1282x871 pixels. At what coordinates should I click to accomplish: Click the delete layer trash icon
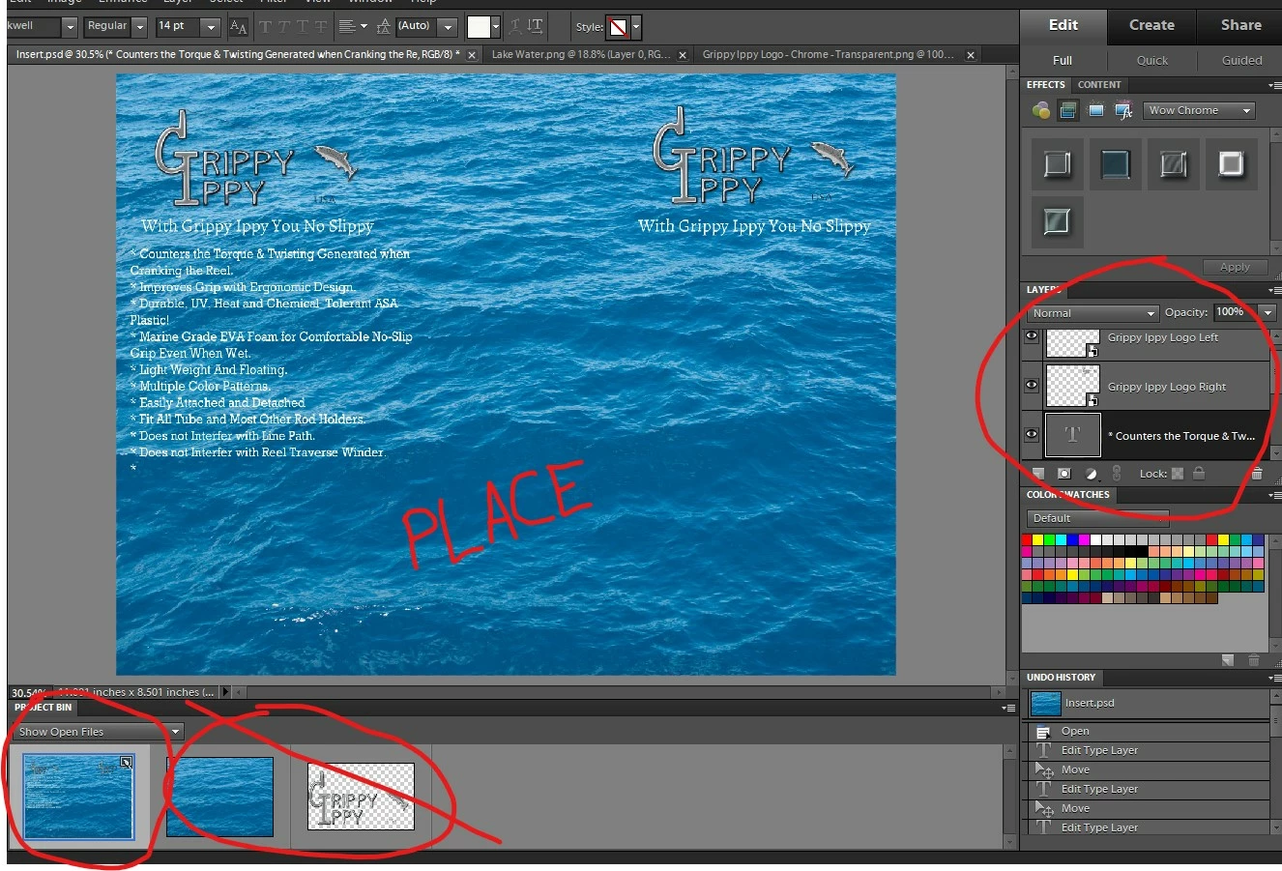coord(1257,474)
